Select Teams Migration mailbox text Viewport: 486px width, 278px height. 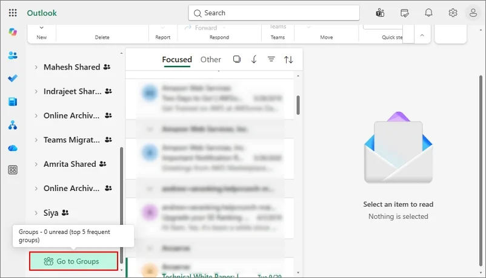(x=72, y=140)
